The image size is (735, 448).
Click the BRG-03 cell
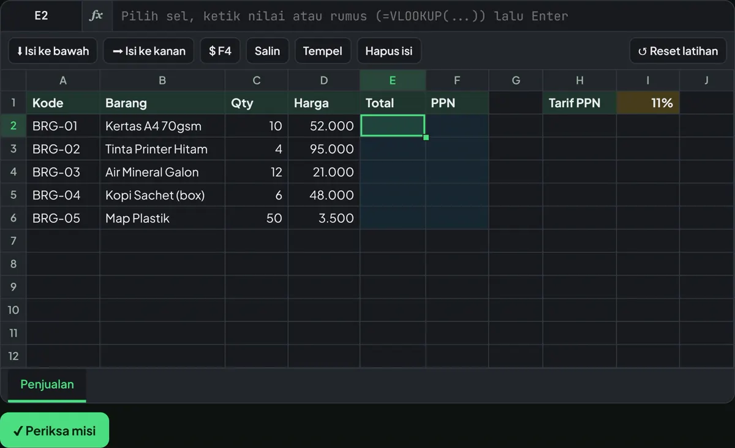coord(63,172)
